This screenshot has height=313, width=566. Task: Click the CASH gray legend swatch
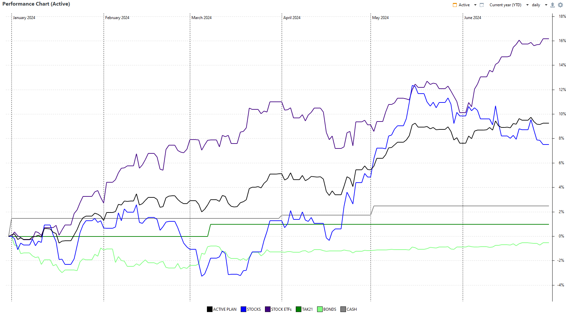pyautogui.click(x=343, y=309)
